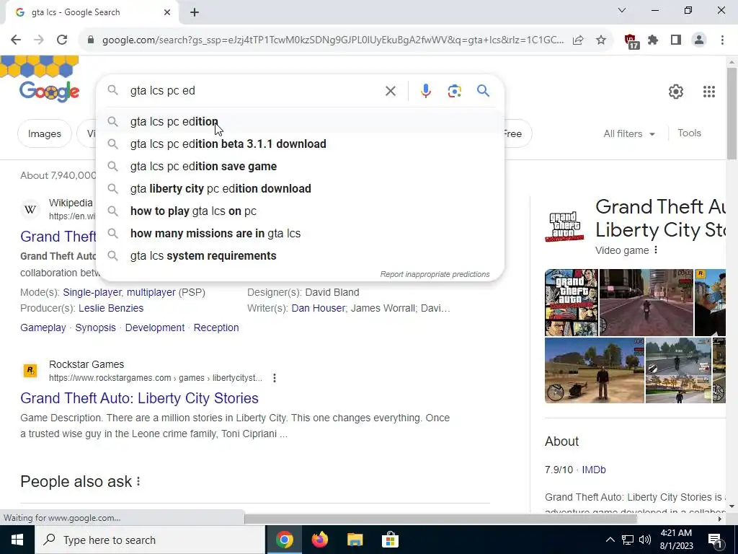Screen dimensions: 738x554
Task: Open the tab search chevron
Action: pos(622,10)
